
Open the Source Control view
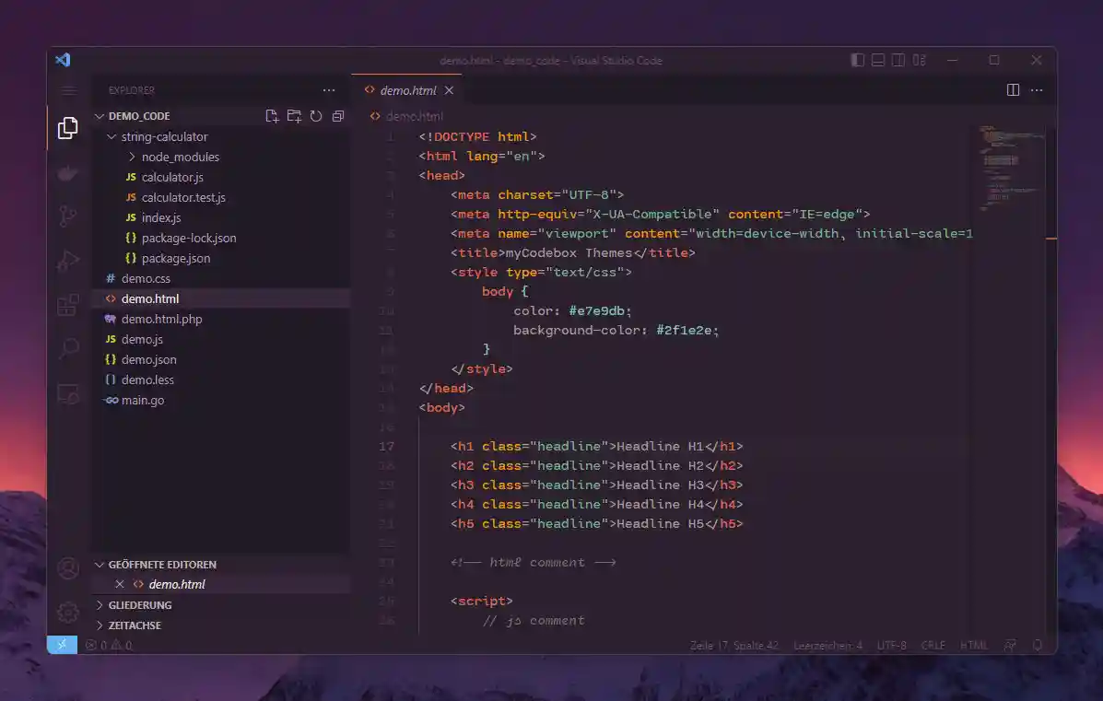point(68,216)
